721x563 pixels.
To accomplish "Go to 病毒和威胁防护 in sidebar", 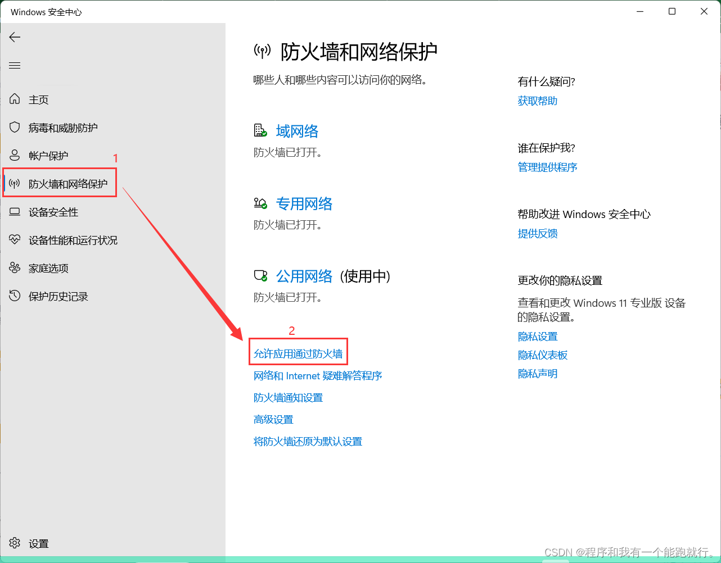I will pos(63,128).
